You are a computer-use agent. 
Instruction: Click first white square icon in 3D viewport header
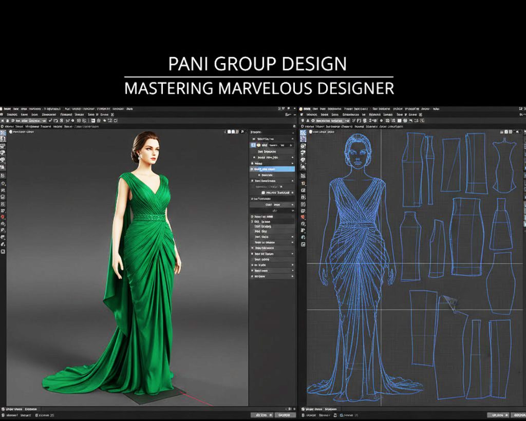coord(230,132)
